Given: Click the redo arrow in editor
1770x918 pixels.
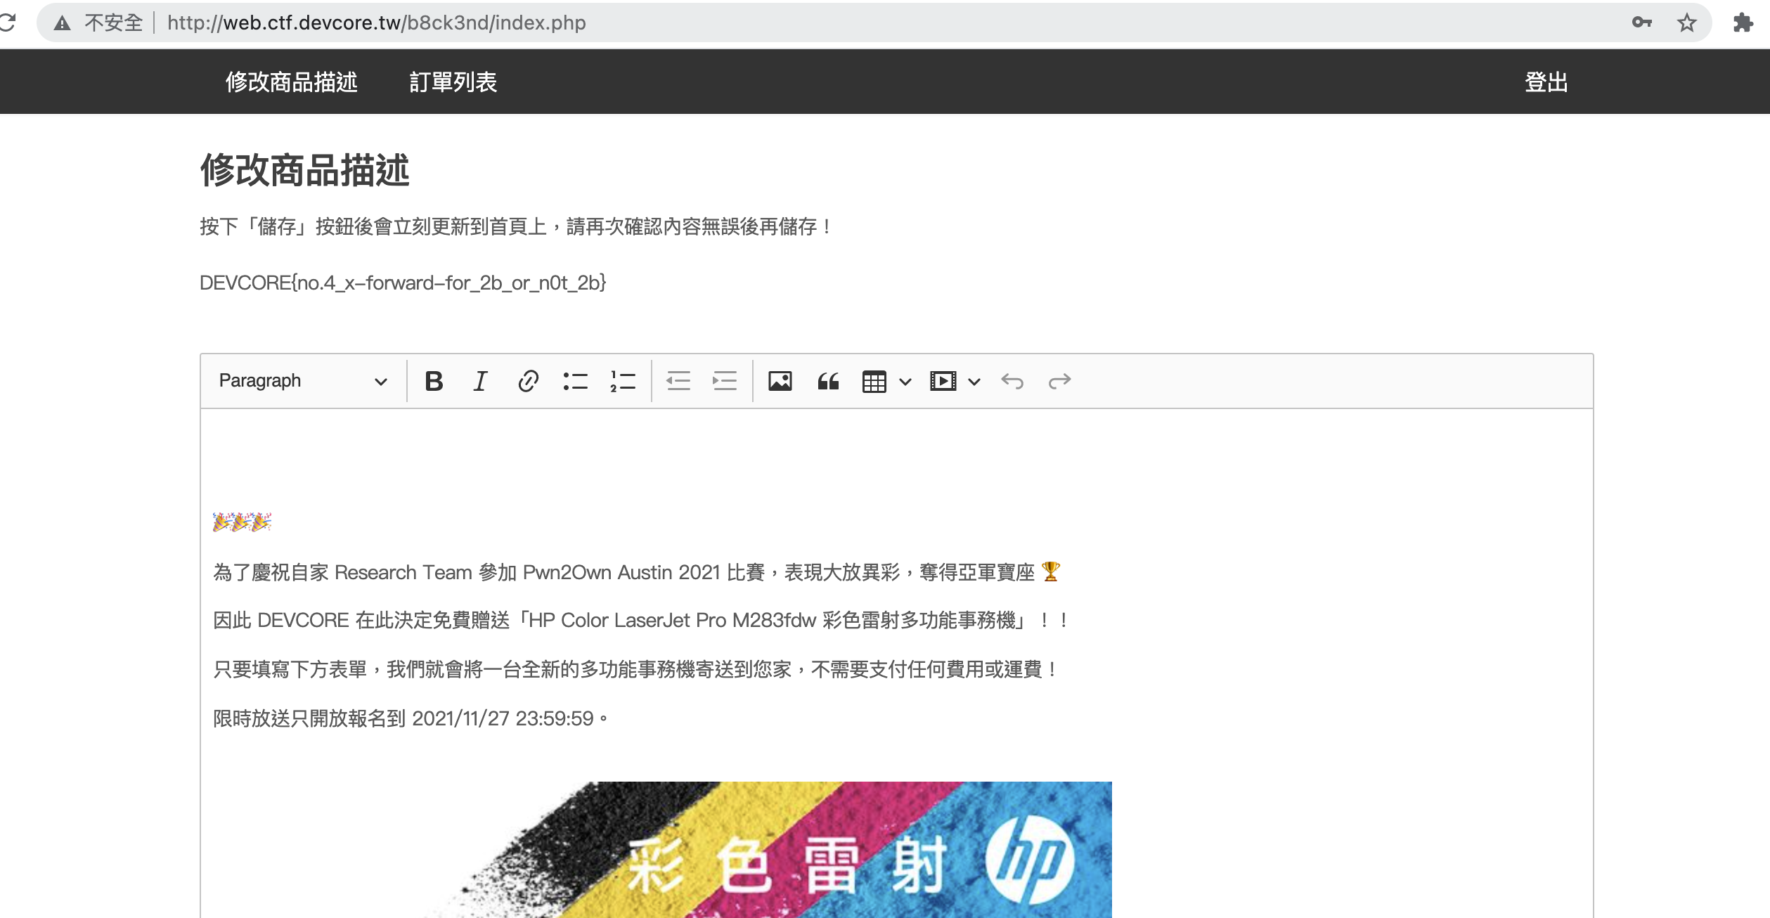Looking at the screenshot, I should 1059,381.
